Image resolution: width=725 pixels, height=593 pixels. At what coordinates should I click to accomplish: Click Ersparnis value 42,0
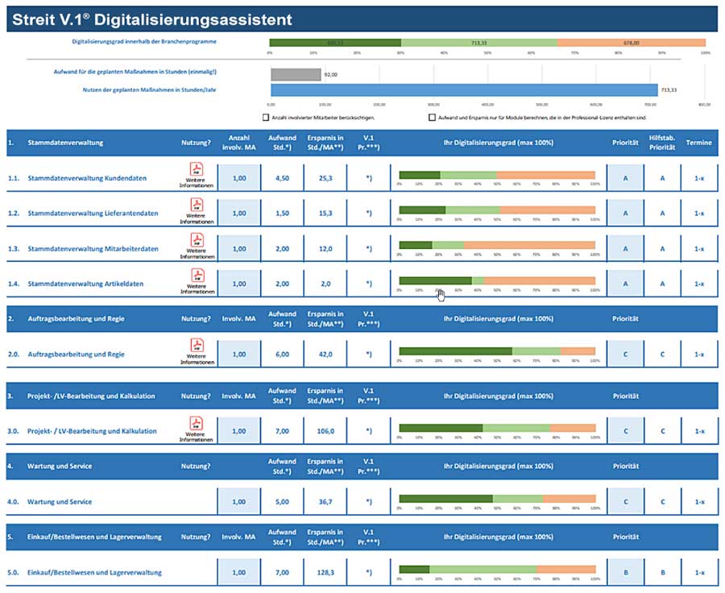click(x=325, y=355)
